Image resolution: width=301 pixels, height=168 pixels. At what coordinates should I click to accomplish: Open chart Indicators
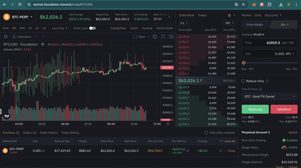22,37
